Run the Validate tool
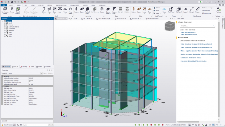 click(x=219, y=10)
